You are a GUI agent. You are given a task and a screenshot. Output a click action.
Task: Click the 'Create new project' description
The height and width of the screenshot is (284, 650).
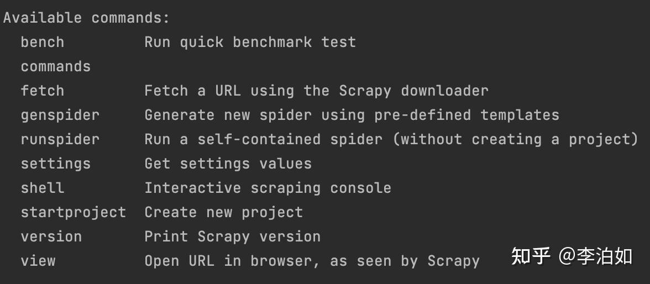tap(224, 212)
